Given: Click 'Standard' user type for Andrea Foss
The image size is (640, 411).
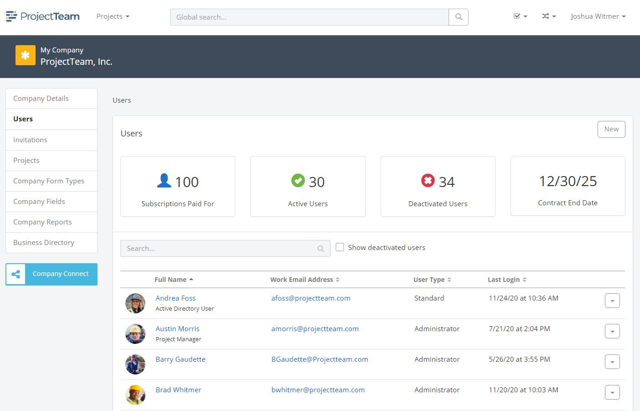Looking at the screenshot, I should point(429,298).
